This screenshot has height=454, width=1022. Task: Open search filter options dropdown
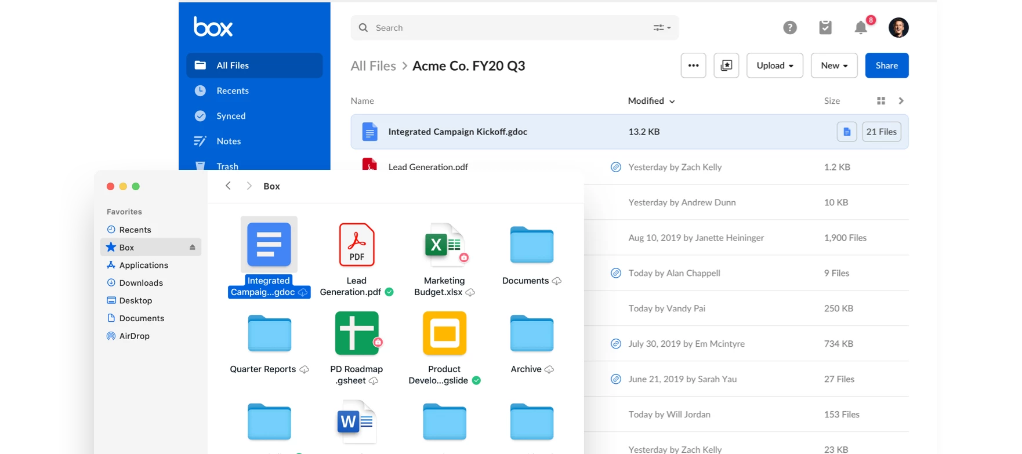[662, 28]
